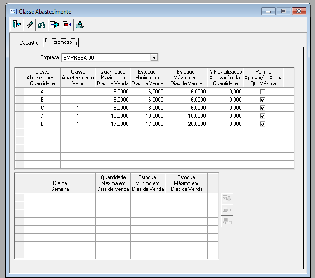Screen dimensions: 315x278
Task: Click Flexibilização 0,000 in row E
Action: [225, 124]
